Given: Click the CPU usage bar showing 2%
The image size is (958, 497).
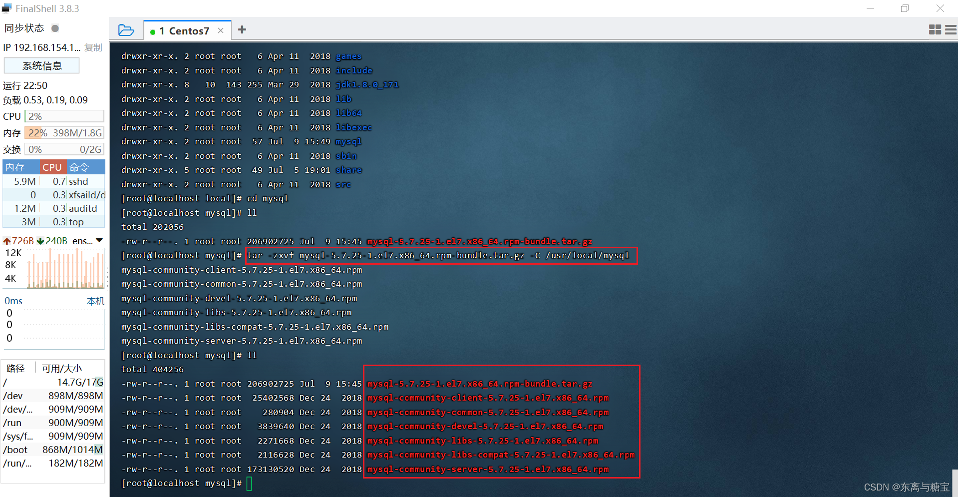Looking at the screenshot, I should (64, 116).
